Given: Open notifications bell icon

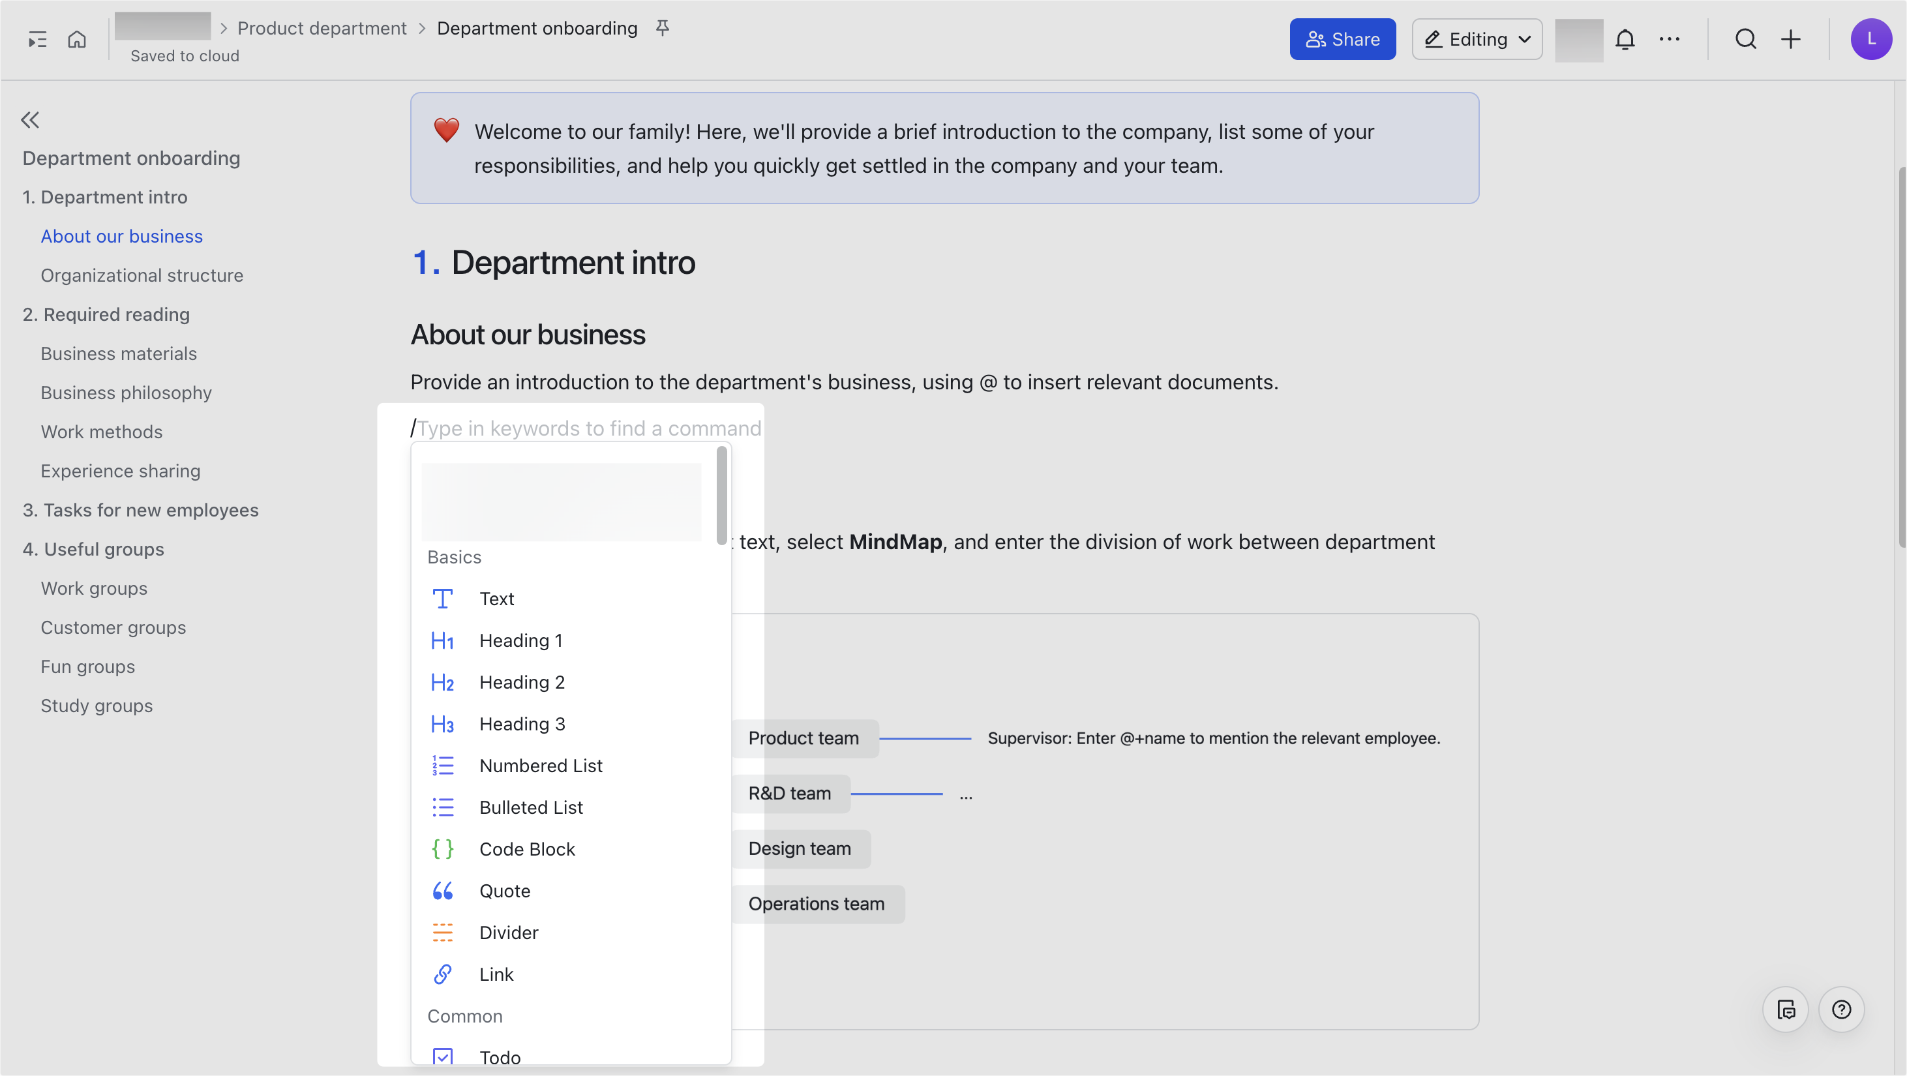Looking at the screenshot, I should tap(1625, 39).
